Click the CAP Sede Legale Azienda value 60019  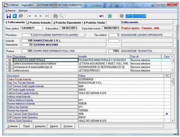point(121,90)
